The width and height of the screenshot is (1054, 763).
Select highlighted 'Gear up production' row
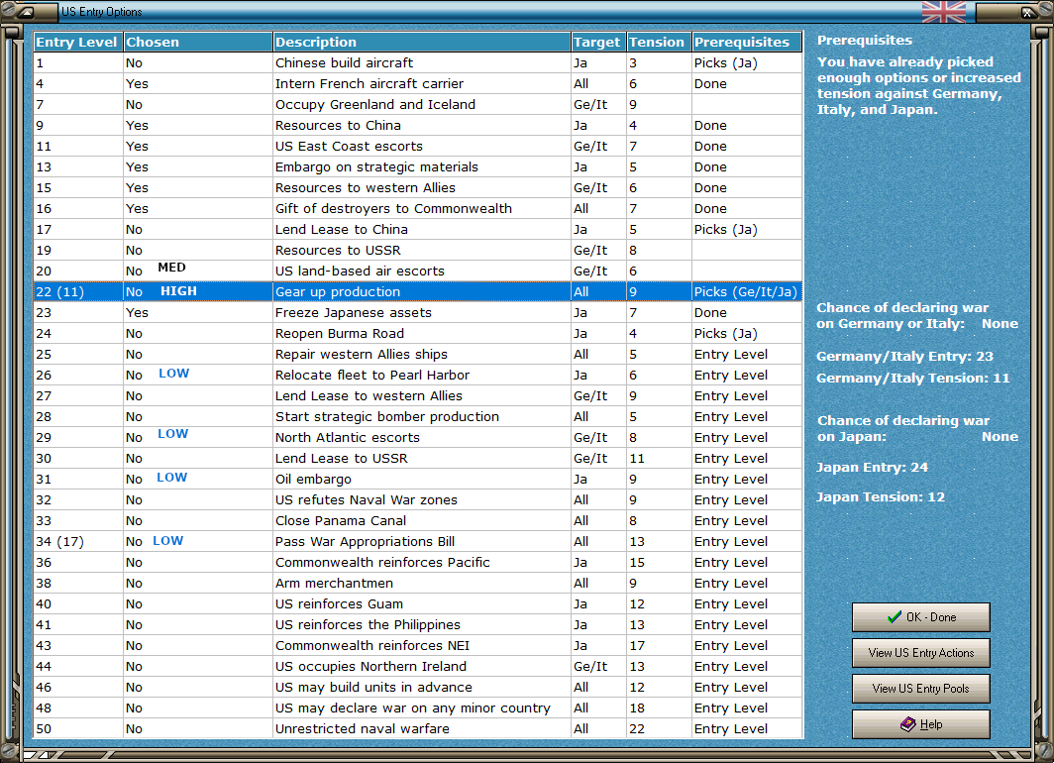(418, 291)
